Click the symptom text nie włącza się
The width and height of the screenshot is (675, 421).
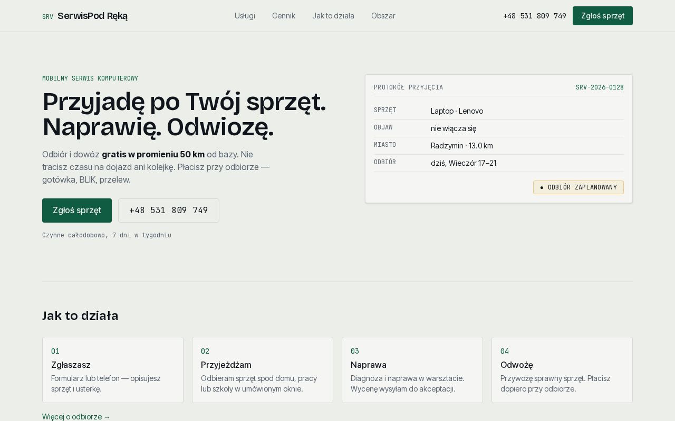454,128
